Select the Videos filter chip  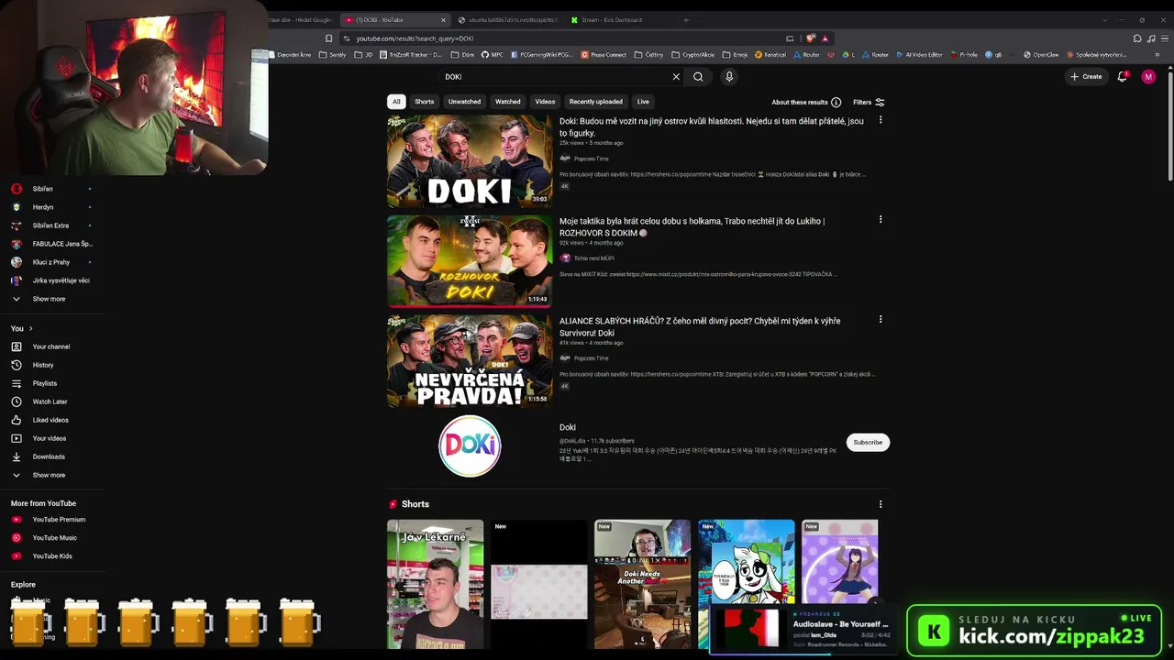545,102
